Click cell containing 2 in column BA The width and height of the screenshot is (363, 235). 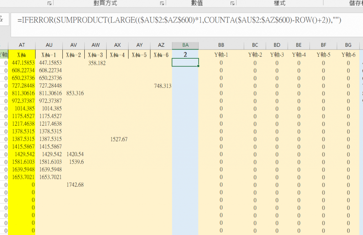click(185, 55)
